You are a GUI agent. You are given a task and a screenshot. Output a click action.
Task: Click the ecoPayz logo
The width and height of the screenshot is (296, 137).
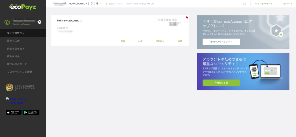(23, 7)
